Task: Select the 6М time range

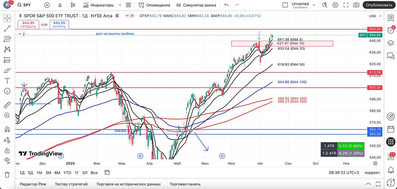Action: tap(57, 173)
